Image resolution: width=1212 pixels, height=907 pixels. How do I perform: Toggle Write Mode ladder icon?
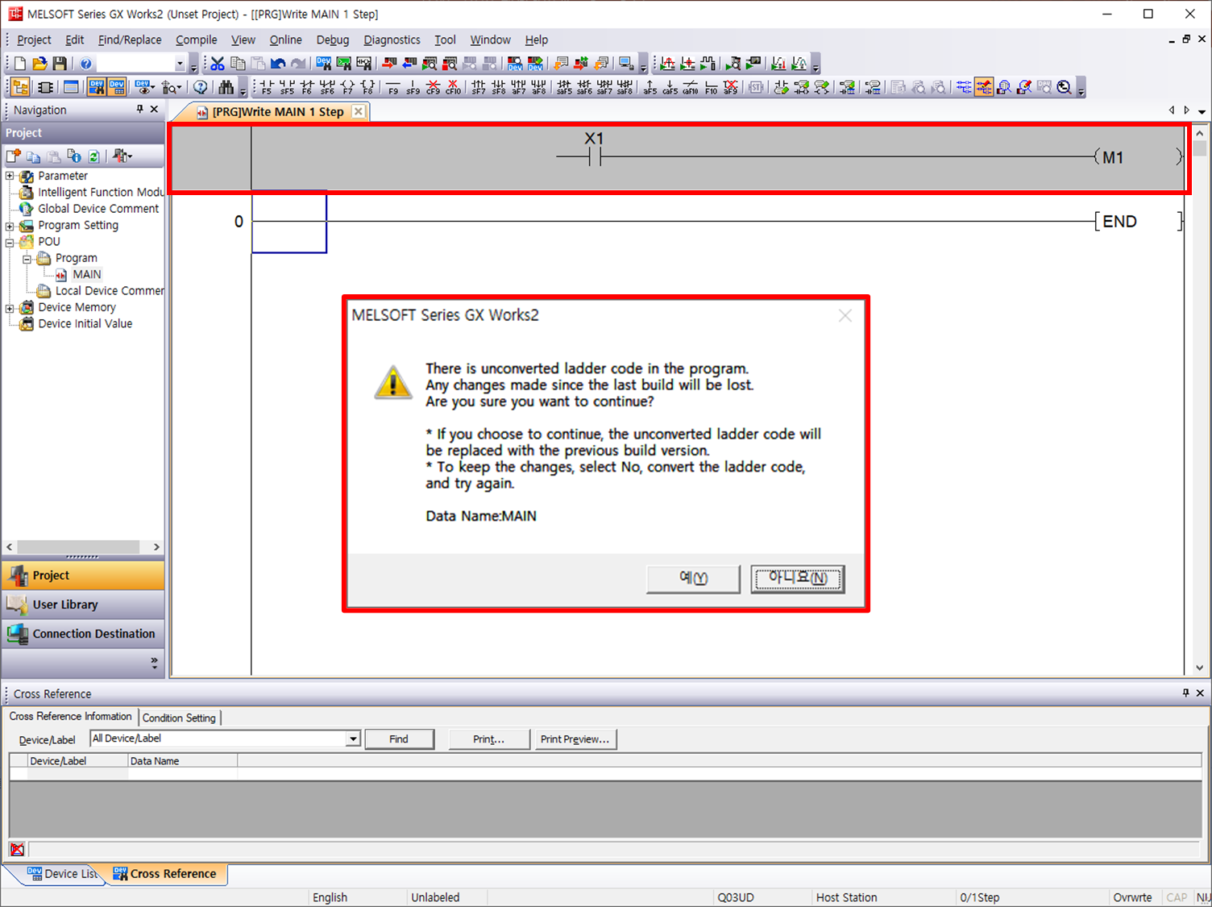[x=984, y=87]
